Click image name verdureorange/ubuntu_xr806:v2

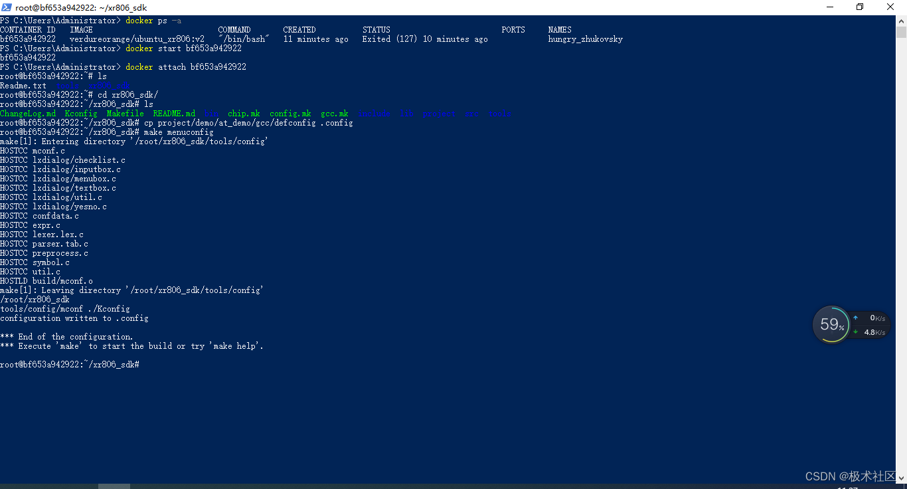coord(137,39)
